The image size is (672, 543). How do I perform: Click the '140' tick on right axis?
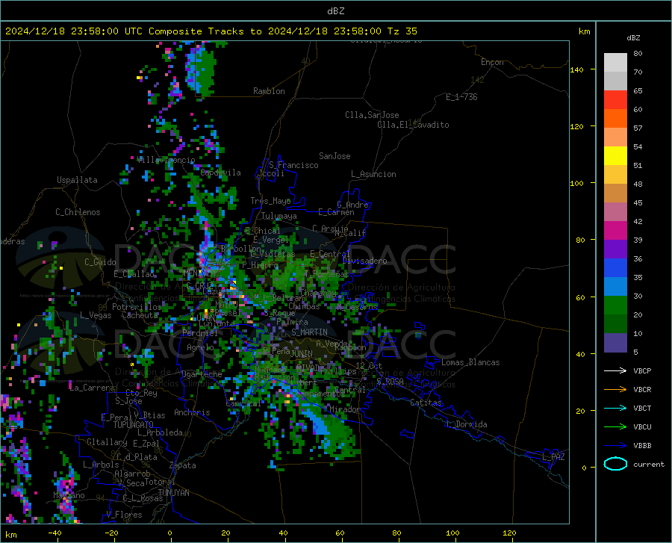[x=576, y=69]
